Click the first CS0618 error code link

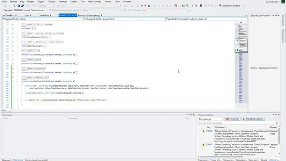209,131
